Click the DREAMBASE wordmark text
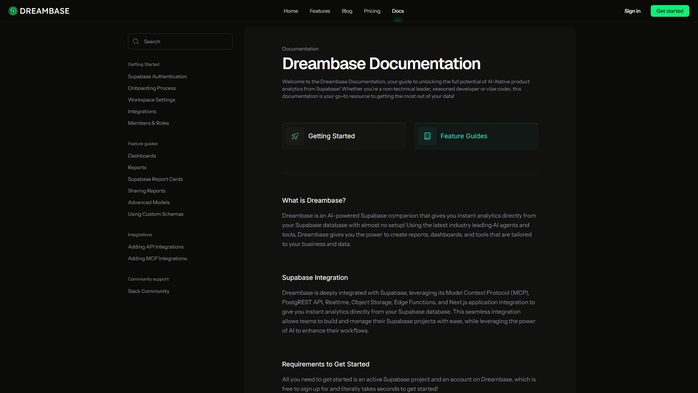This screenshot has width=698, height=393. 44,11
